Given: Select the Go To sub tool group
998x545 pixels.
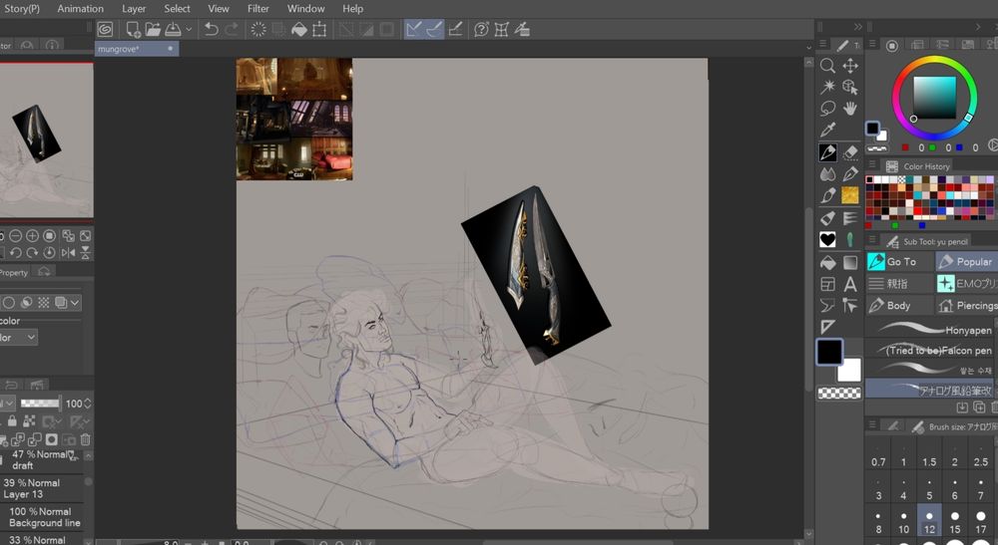Looking at the screenshot, I should pos(899,262).
